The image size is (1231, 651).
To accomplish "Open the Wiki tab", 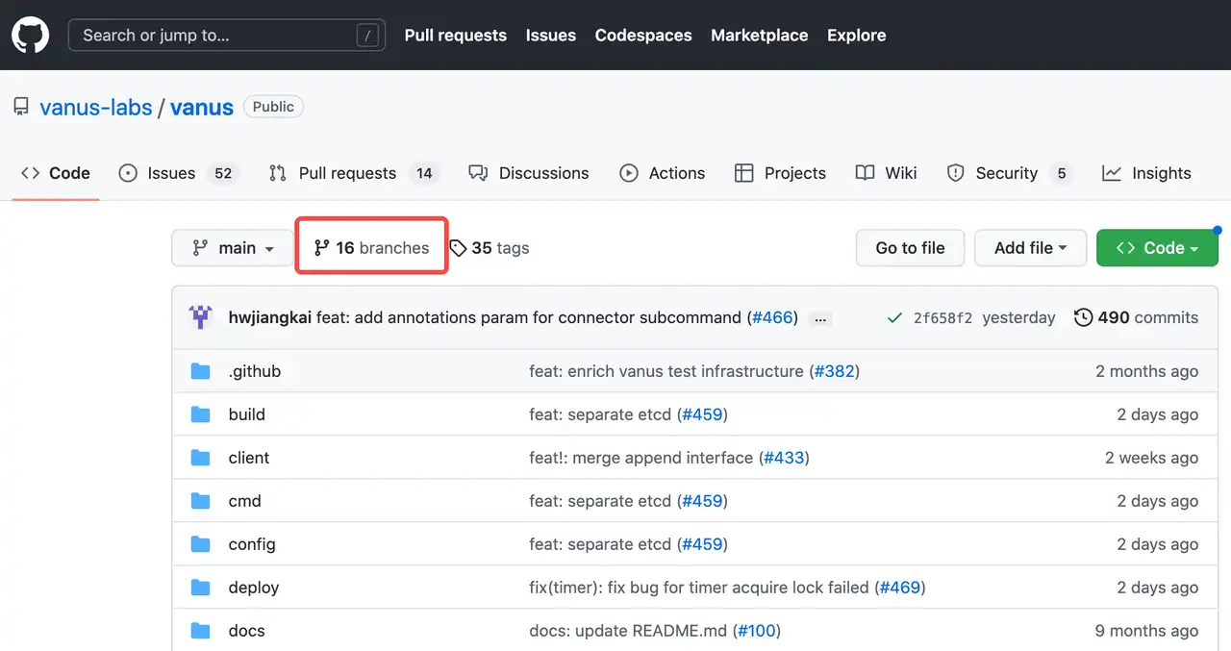I will (887, 173).
